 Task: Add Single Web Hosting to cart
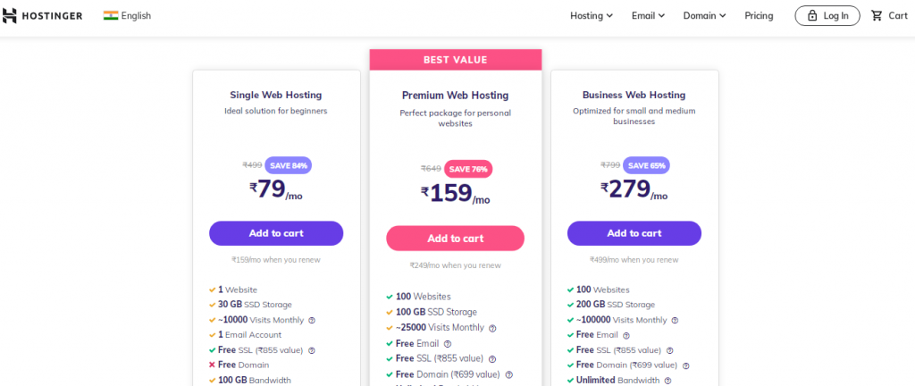[276, 233]
